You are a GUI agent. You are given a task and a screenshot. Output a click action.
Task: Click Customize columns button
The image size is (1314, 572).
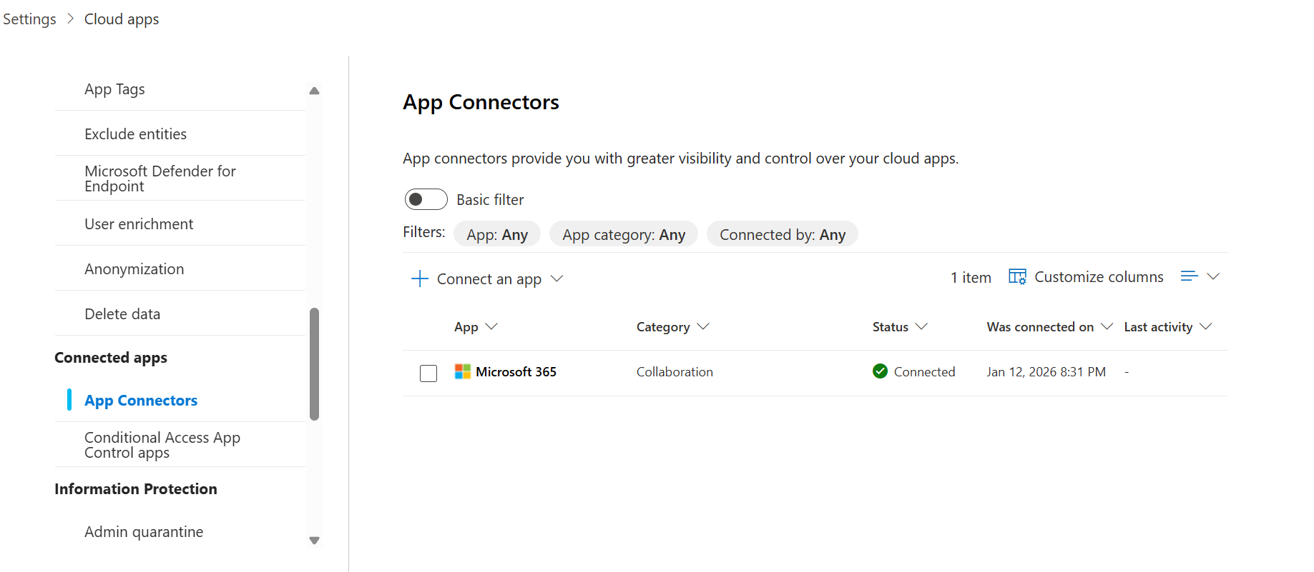click(x=1086, y=276)
